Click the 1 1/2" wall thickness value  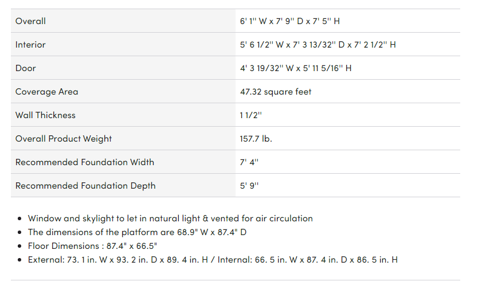(x=251, y=115)
